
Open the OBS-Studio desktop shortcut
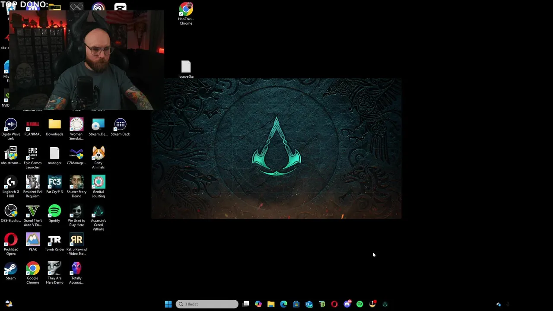pos(11,213)
